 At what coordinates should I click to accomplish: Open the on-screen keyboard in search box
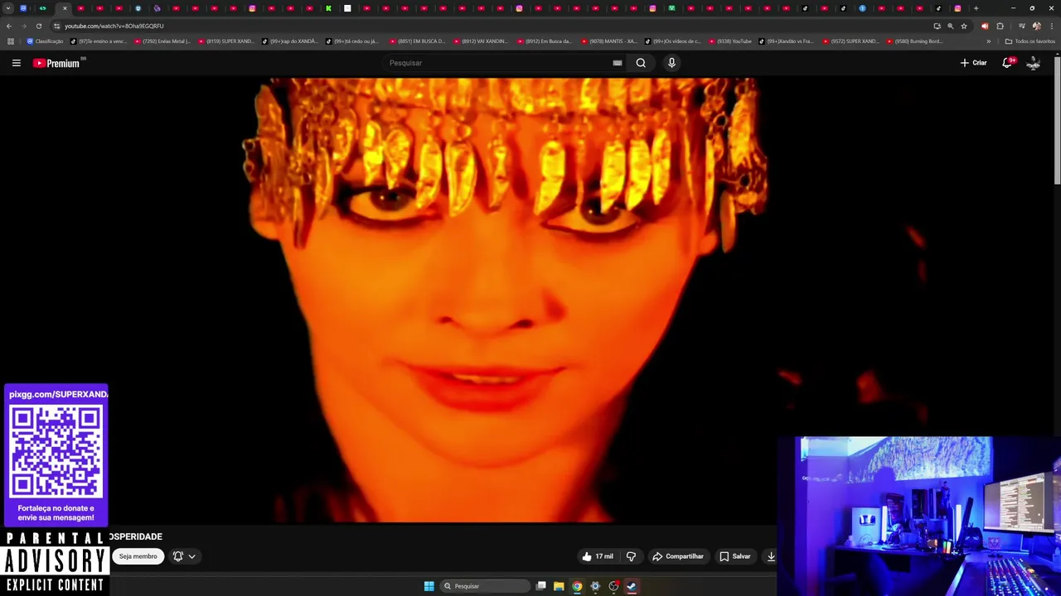[x=618, y=63]
